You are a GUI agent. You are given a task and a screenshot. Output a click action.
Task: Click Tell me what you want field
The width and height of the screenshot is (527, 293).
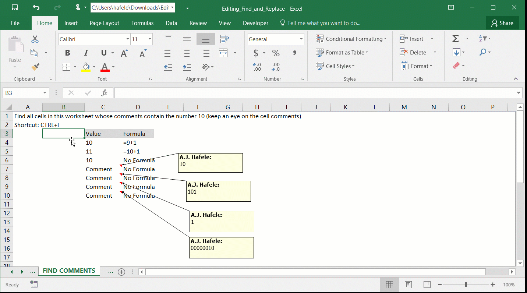tap(320, 23)
